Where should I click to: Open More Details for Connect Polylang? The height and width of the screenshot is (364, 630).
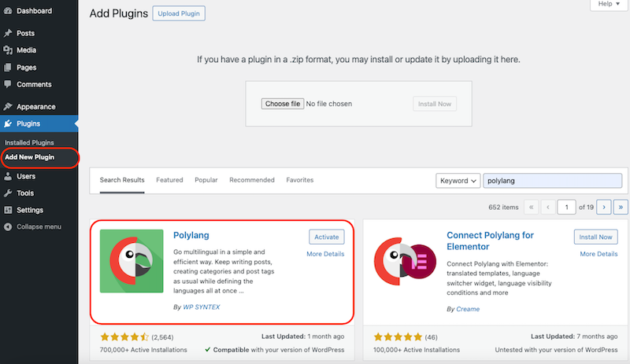(x=598, y=254)
